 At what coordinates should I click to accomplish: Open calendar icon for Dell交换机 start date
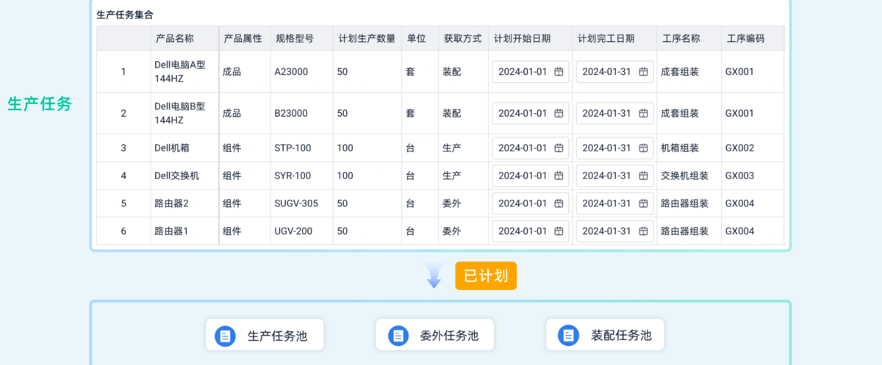pos(559,176)
